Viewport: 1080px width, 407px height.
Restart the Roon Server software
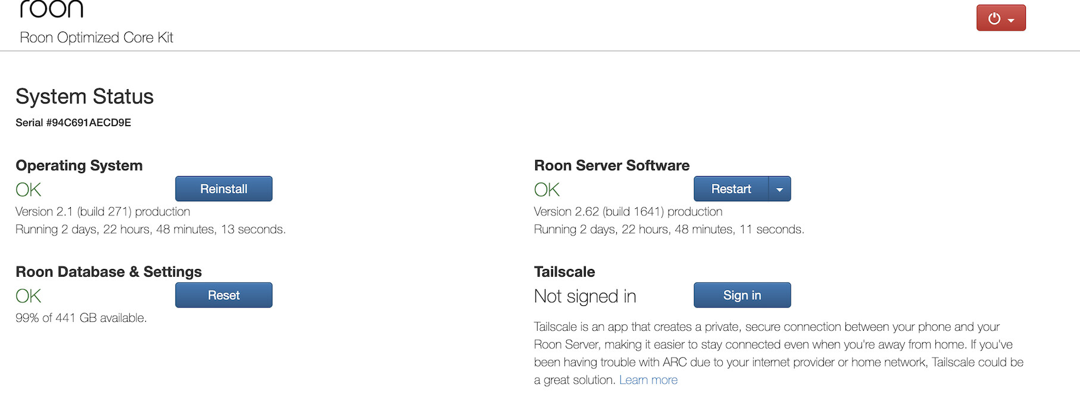click(731, 189)
